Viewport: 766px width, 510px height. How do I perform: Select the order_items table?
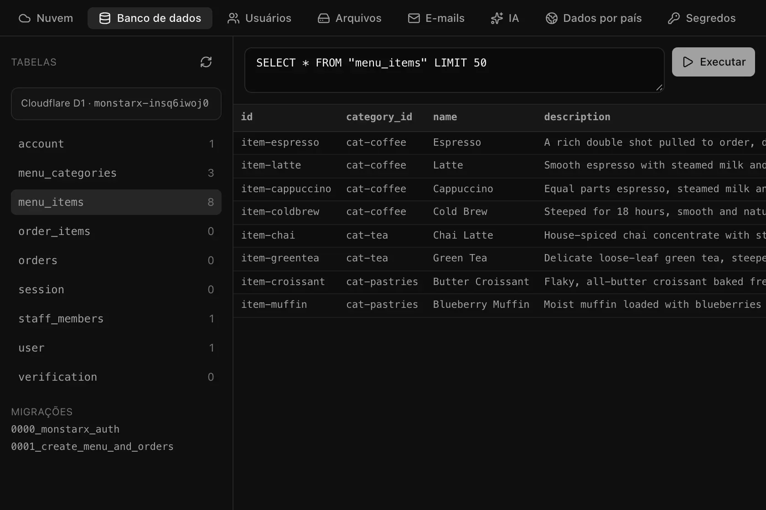[116, 231]
